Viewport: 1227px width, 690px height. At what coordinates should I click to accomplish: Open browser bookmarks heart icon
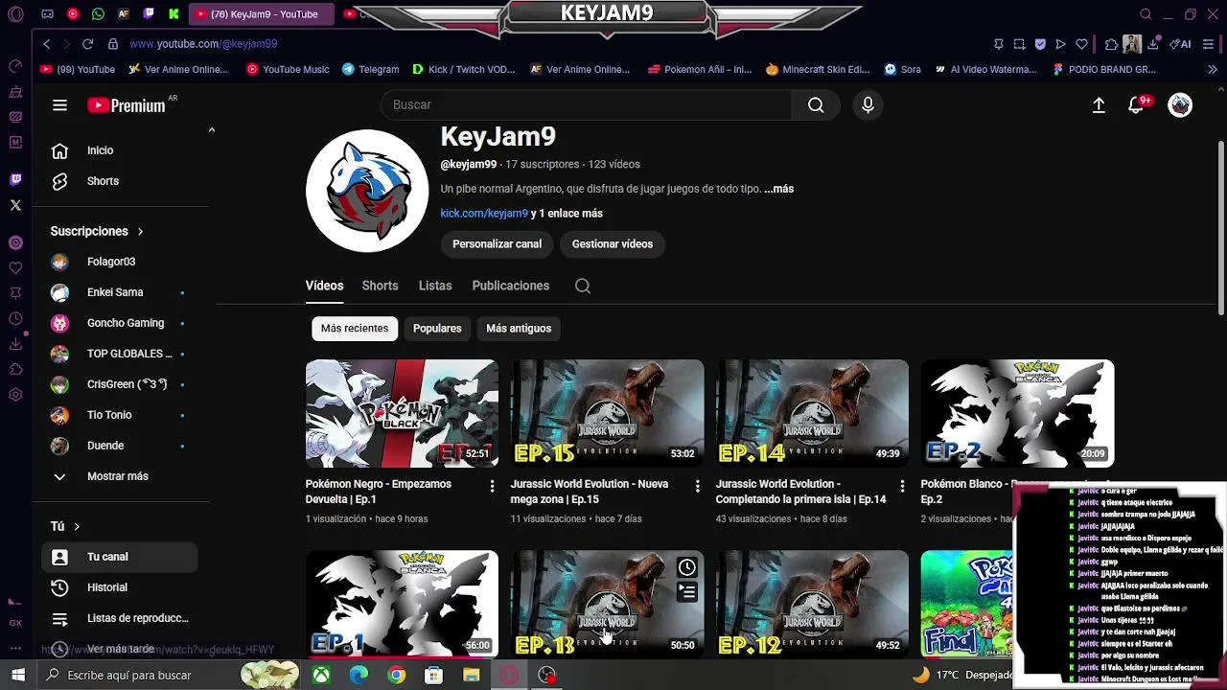pyautogui.click(x=1081, y=44)
